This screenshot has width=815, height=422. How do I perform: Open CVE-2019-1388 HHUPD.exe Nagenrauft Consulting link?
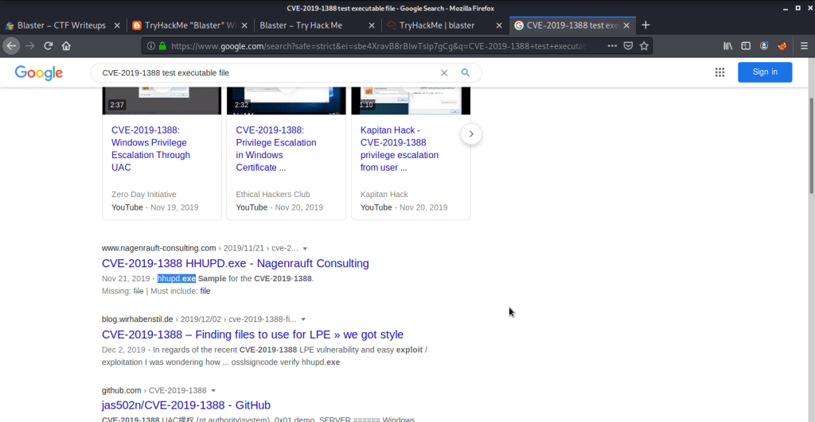coord(235,263)
